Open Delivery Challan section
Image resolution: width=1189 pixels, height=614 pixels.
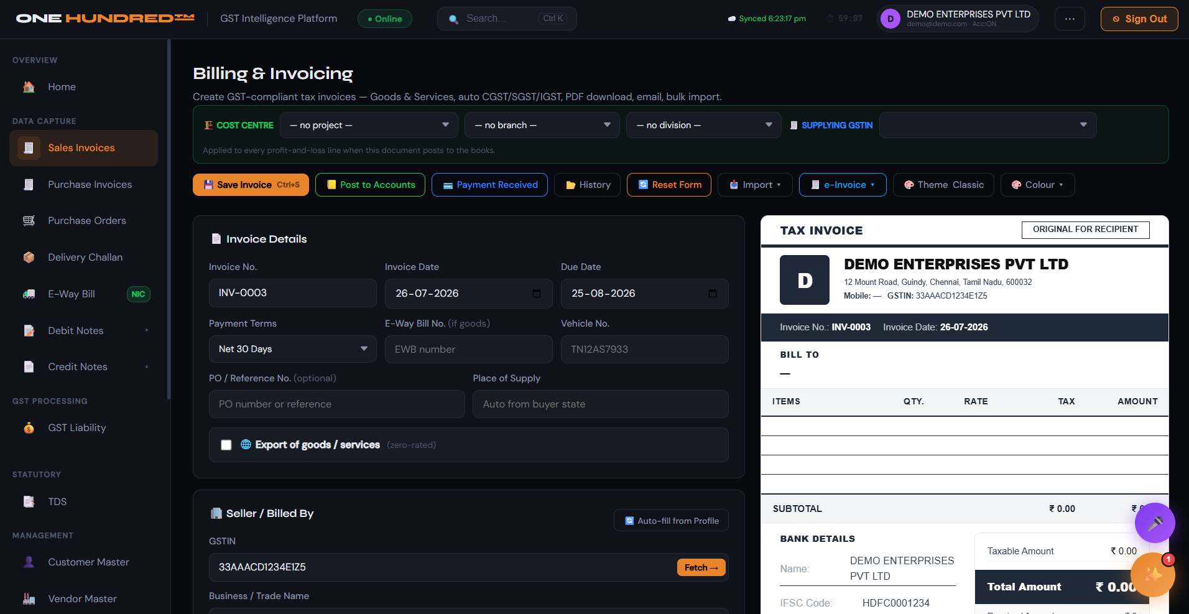coord(83,258)
